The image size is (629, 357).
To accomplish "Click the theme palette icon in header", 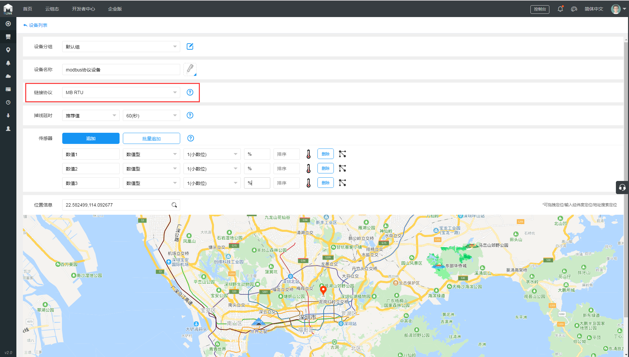I will point(574,9).
